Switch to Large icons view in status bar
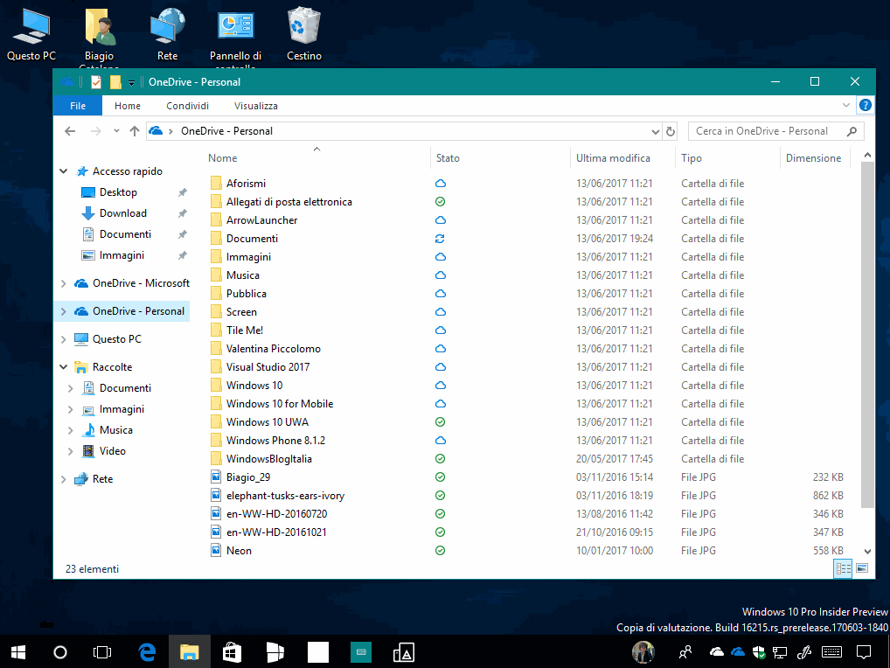The image size is (890, 668). pyautogui.click(x=862, y=568)
